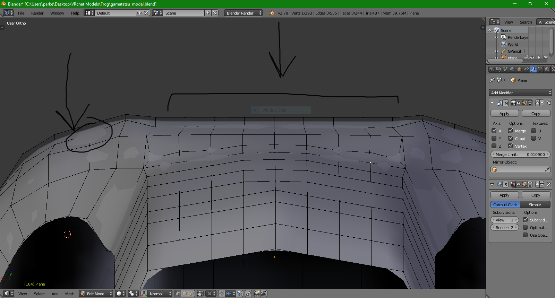Open the Mesh menu in 3D header
Viewport: 555px width, 298px height.
[70, 293]
